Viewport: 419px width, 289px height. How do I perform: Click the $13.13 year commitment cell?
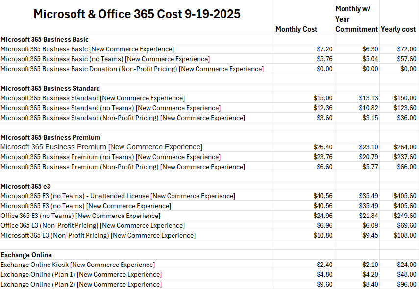point(368,98)
